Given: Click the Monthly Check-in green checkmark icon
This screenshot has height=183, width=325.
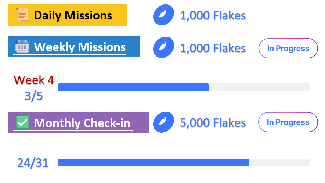Looking at the screenshot, I should 22,123.
